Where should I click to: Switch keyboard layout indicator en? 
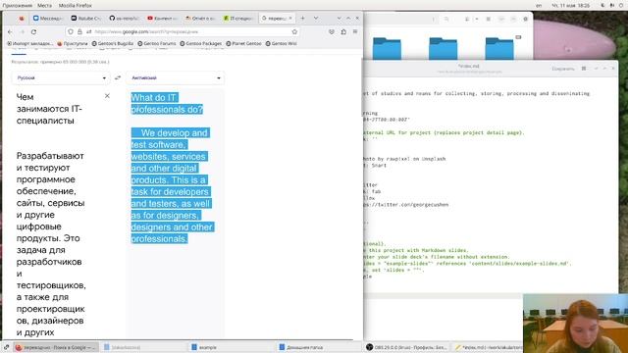[x=539, y=5]
